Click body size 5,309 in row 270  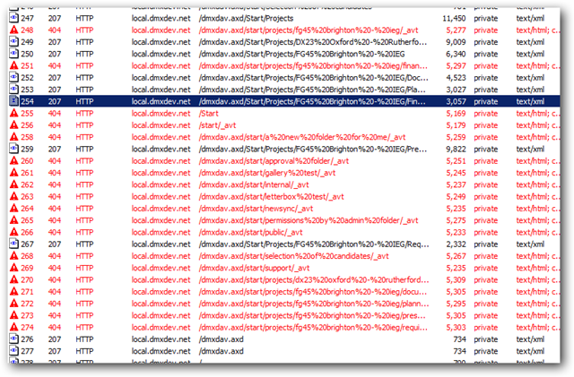click(456, 279)
